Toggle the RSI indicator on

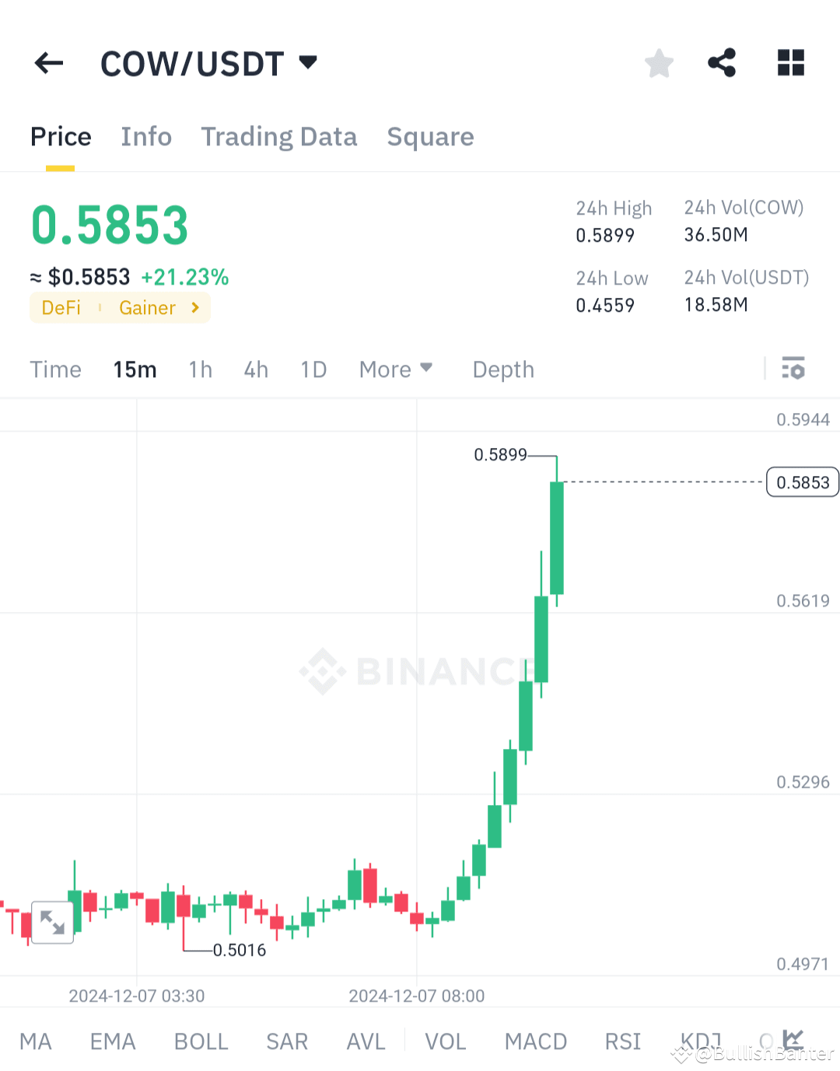point(621,1041)
